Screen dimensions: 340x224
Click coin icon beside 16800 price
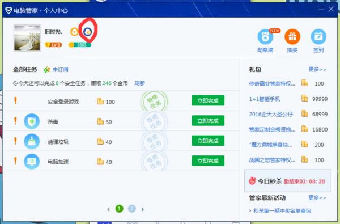click(305, 129)
